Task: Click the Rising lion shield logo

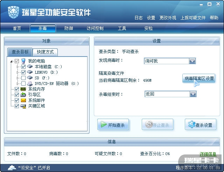Action: 13,12
